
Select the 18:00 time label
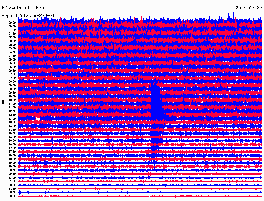pos(12,156)
